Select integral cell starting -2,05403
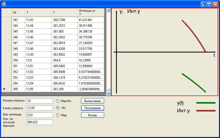Viewport: 220px width, 138px height. 91,89
